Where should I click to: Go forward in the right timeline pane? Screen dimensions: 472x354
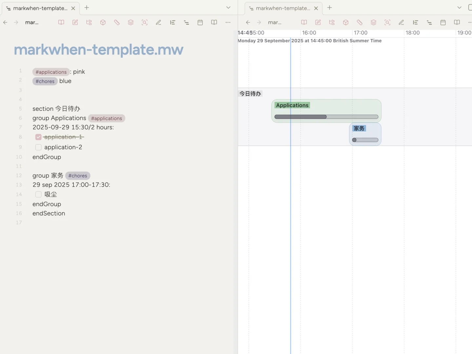(x=259, y=22)
